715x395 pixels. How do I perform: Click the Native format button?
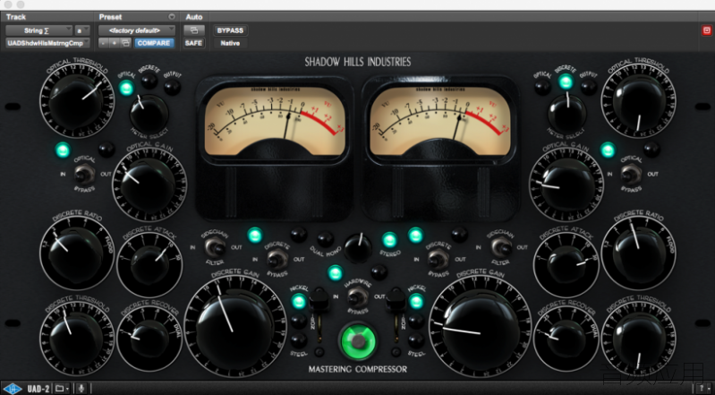230,43
